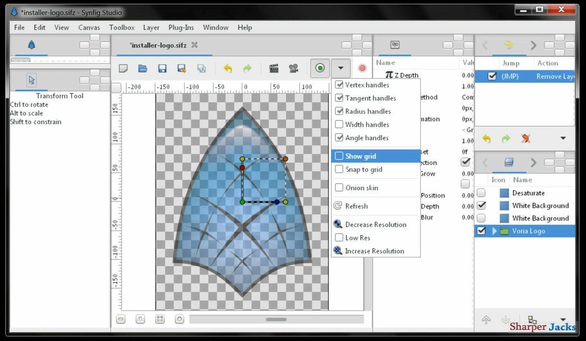
Task: Select the Transform tool arrow icon
Action: (x=32, y=80)
